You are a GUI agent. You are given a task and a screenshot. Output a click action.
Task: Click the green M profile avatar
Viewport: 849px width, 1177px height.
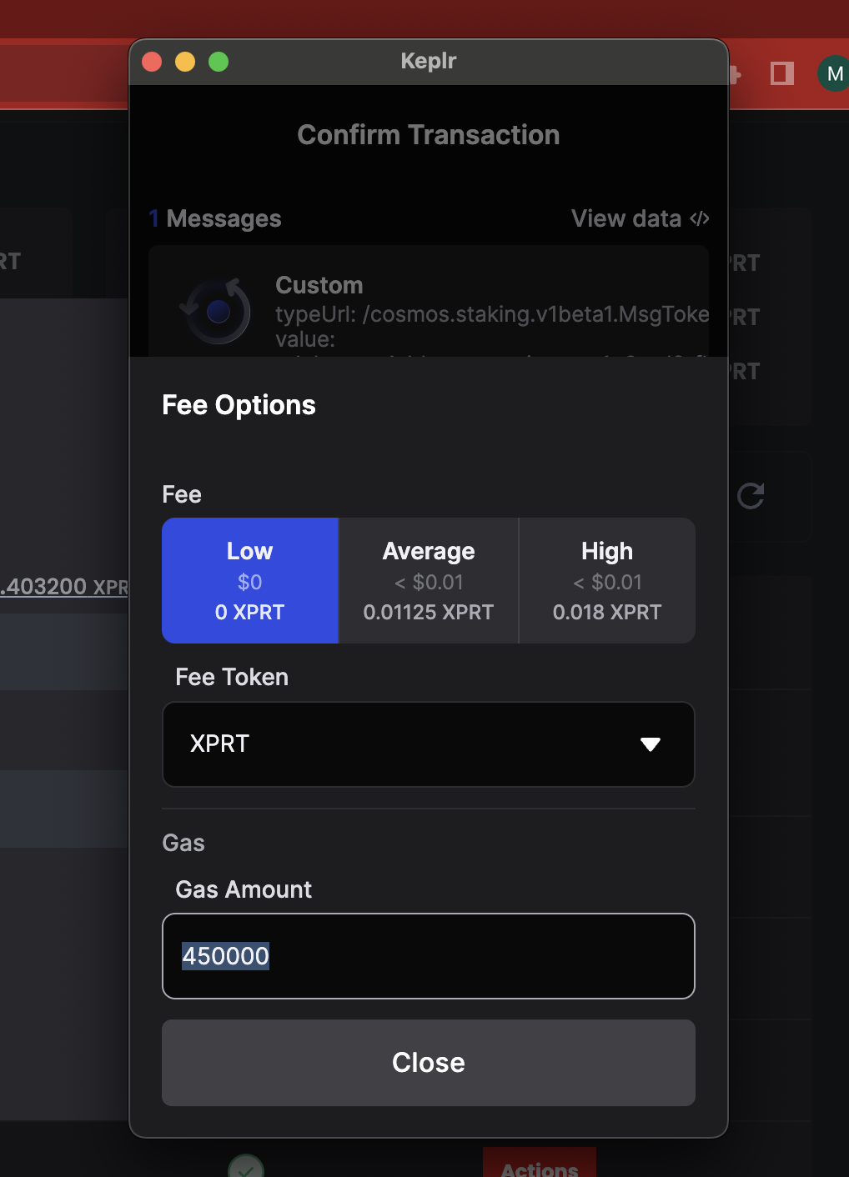tap(833, 73)
